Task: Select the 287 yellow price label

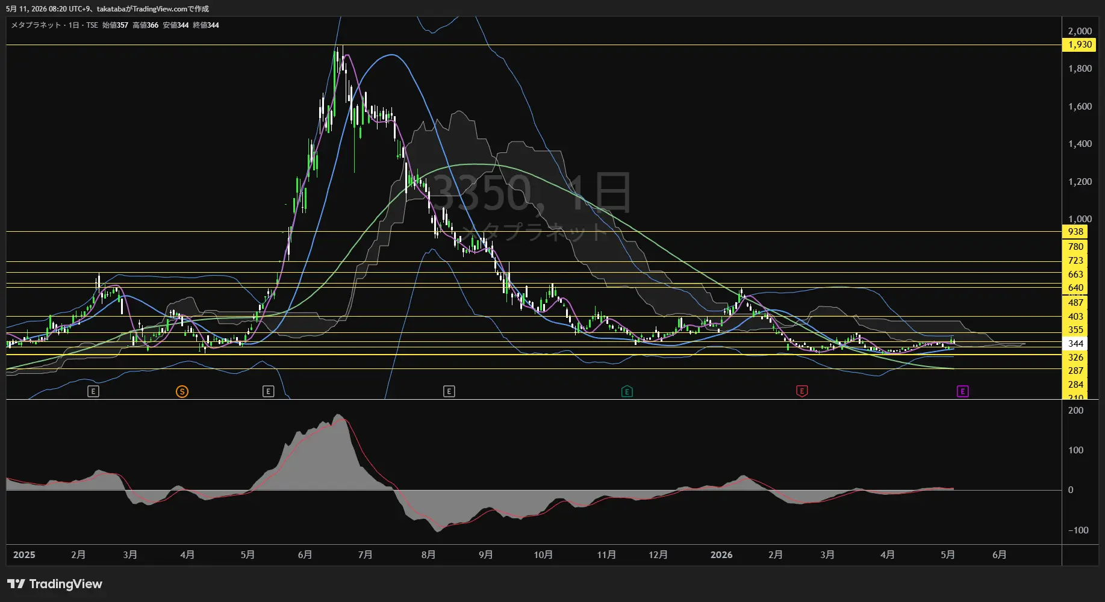Action: pyautogui.click(x=1075, y=371)
